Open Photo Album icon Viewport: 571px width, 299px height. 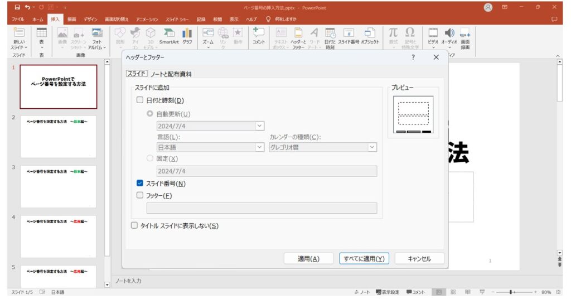[97, 33]
